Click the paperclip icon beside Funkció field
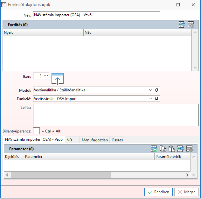201x199 pixels. [156, 98]
